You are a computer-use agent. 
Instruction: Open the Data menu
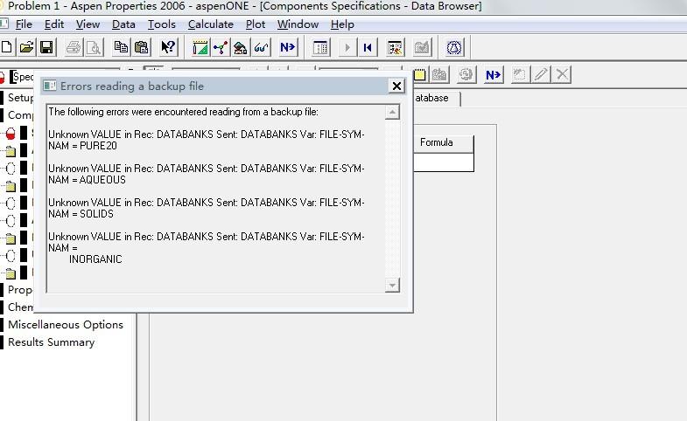[x=123, y=24]
